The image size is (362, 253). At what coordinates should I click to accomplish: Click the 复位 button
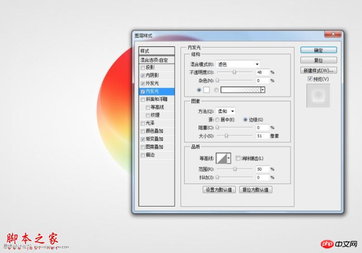(x=319, y=60)
